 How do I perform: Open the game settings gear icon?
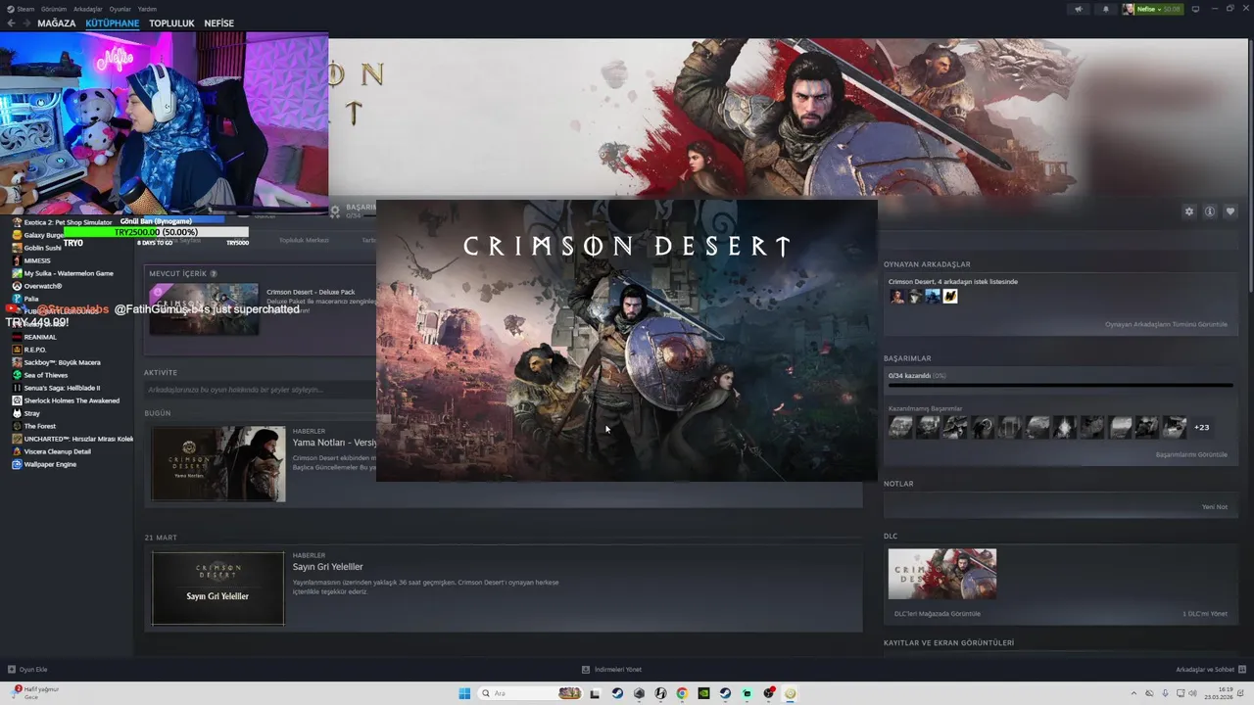pyautogui.click(x=1189, y=211)
